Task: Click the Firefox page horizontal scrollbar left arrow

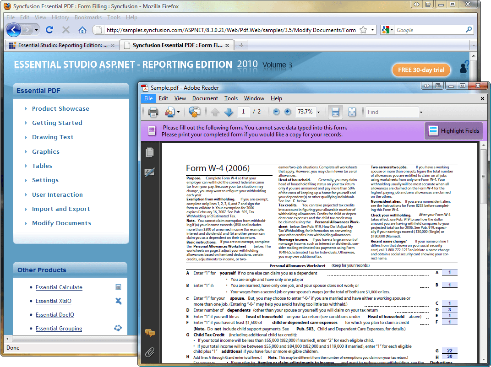Action: pyautogui.click(x=7, y=339)
